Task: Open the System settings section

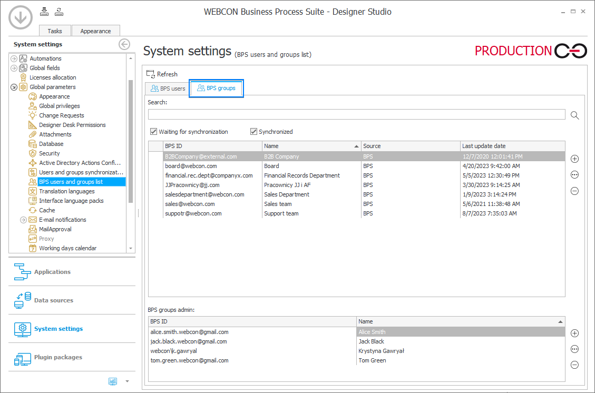Action: (x=72, y=329)
